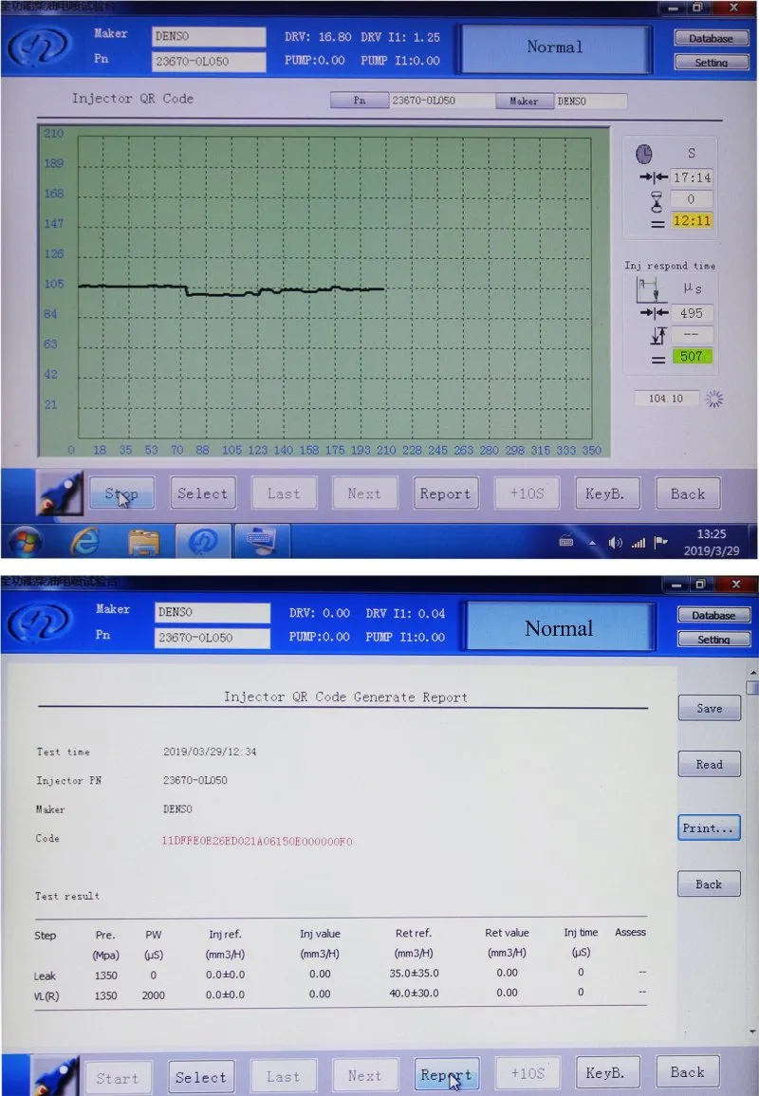Click the Back button below Print...
Image resolution: width=759 pixels, height=1096 pixels.
[x=709, y=884]
